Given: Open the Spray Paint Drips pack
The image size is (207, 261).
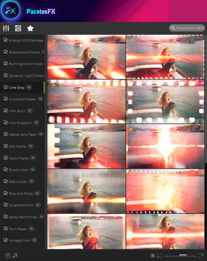Looking at the screenshot, I should [23, 217].
